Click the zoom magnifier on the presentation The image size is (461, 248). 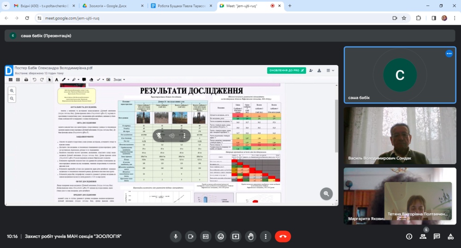click(326, 194)
